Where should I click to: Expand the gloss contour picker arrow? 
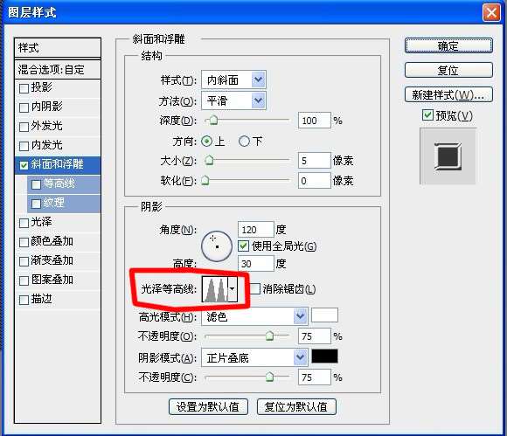point(233,289)
